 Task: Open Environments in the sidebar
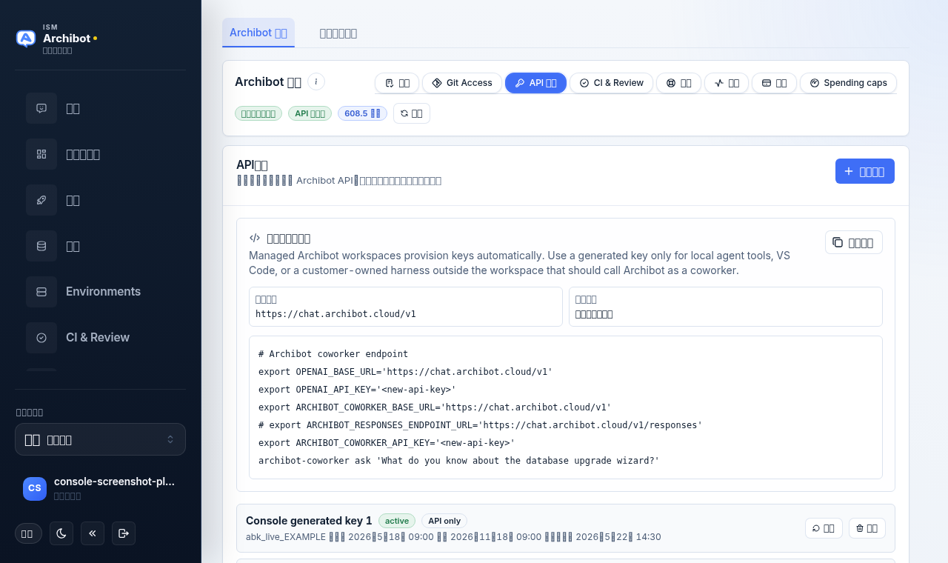[x=100, y=292]
